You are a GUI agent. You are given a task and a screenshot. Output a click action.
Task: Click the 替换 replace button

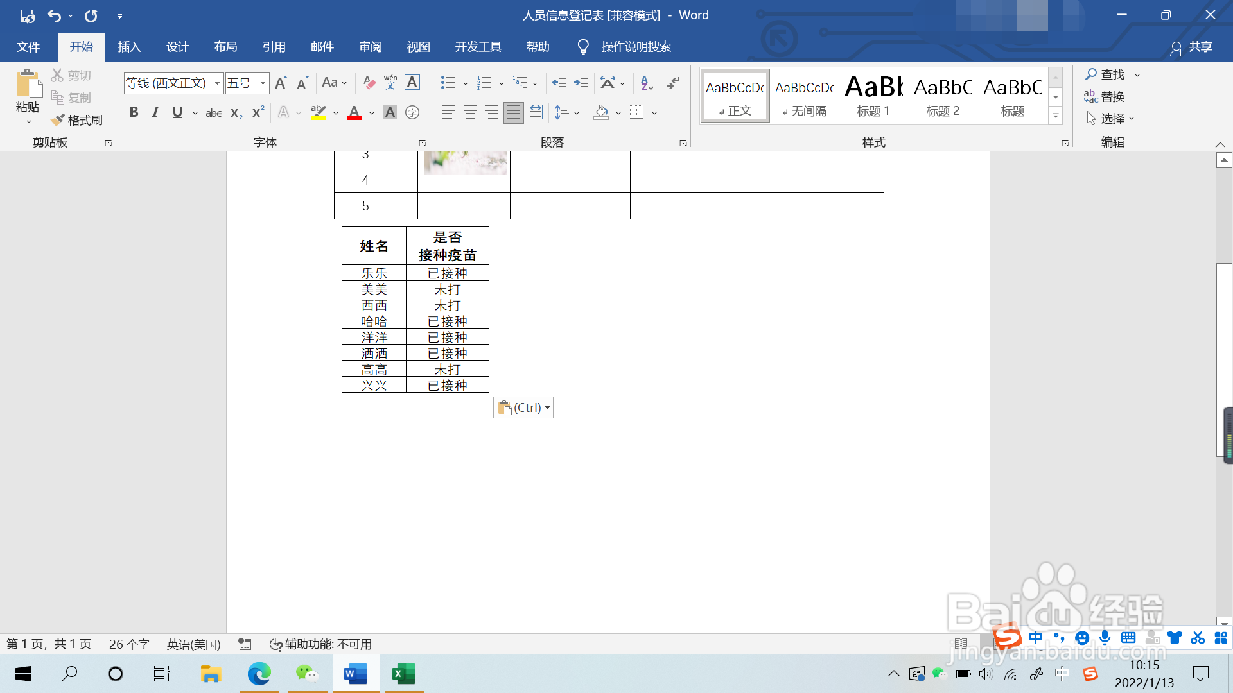(1105, 96)
